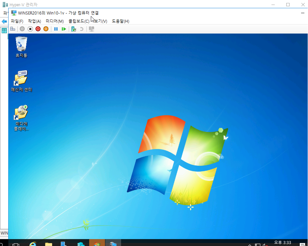This screenshot has width=308, height=246.
Task: Click the network icon in system tray
Action: pos(258,245)
